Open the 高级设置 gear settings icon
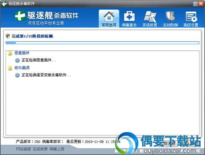Screen dimensions: 205x155 point(191,19)
